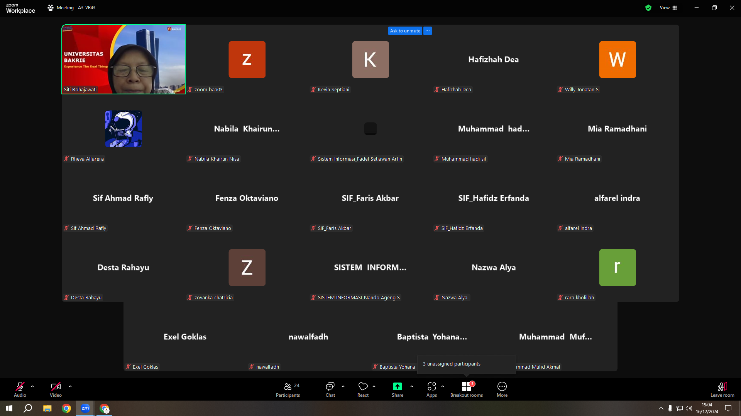The height and width of the screenshot is (416, 741).
Task: Click the Mia Ramadhani tile name
Action: click(x=617, y=129)
